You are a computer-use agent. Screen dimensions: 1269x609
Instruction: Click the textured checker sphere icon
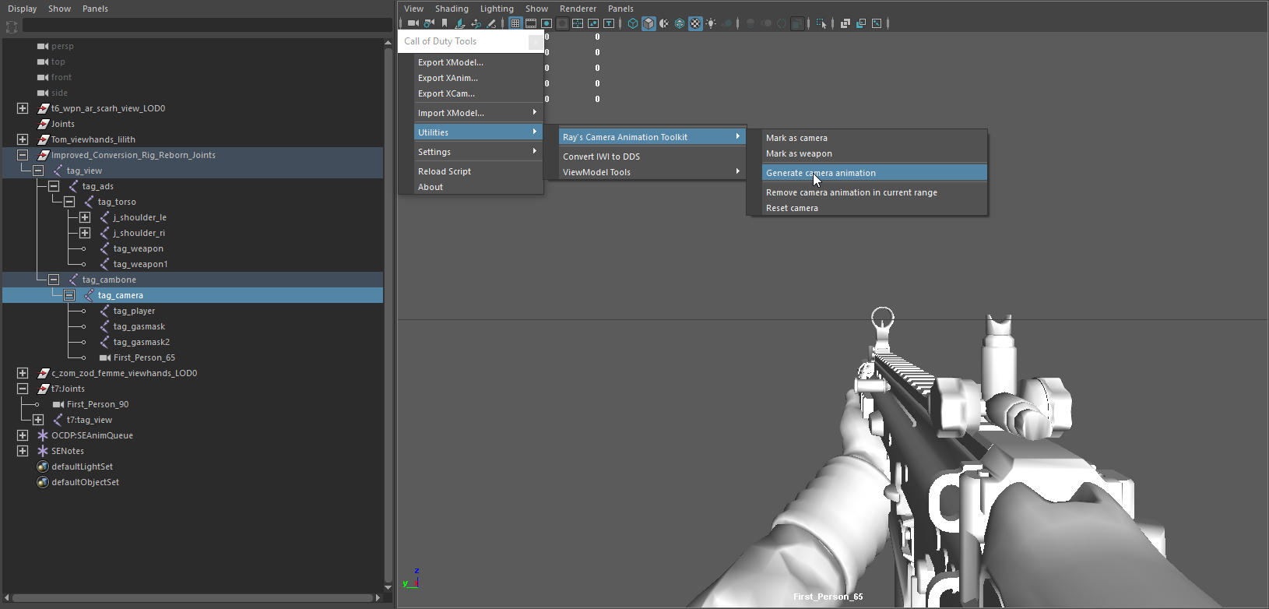[695, 23]
